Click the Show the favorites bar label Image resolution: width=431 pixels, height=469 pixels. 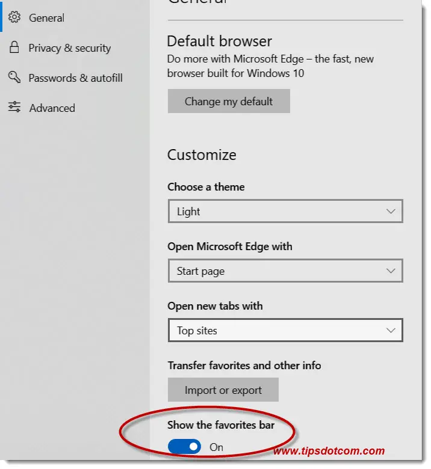pyautogui.click(x=221, y=425)
